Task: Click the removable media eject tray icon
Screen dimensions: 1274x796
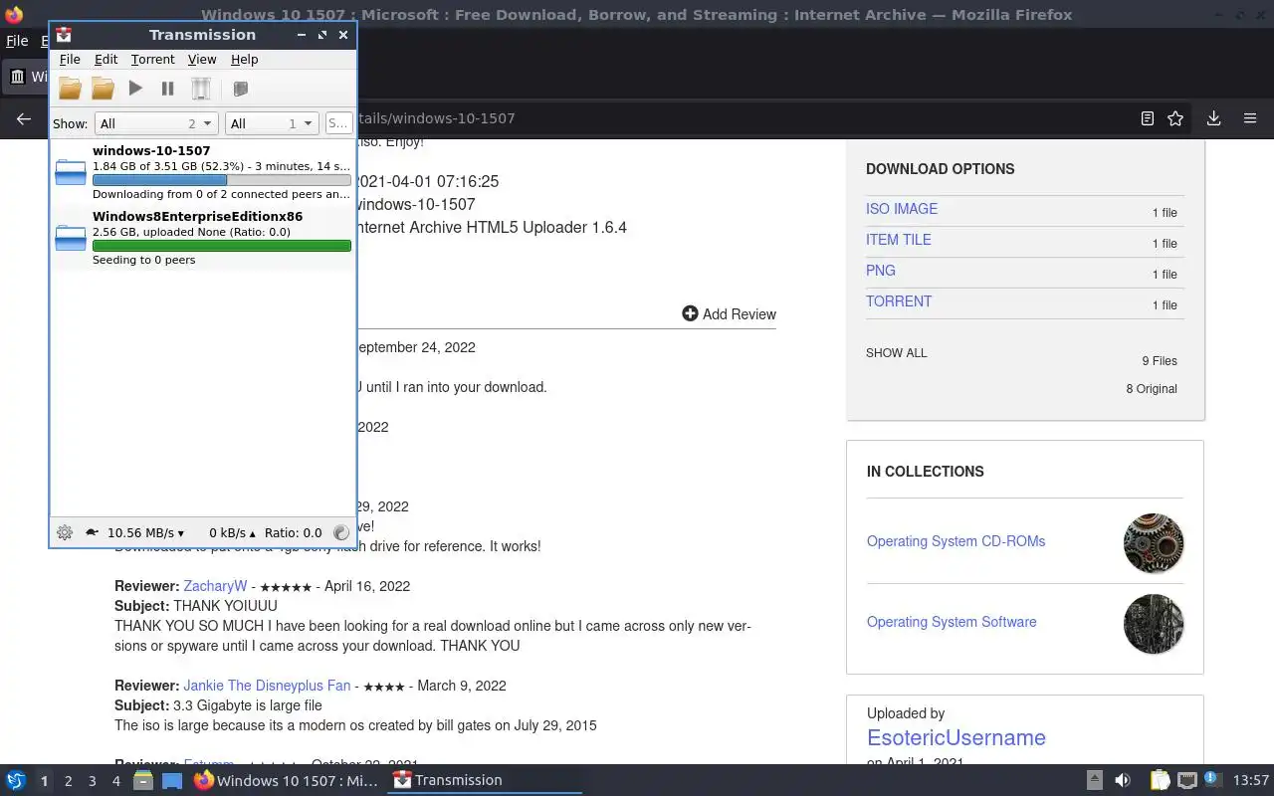Action: (x=1094, y=780)
